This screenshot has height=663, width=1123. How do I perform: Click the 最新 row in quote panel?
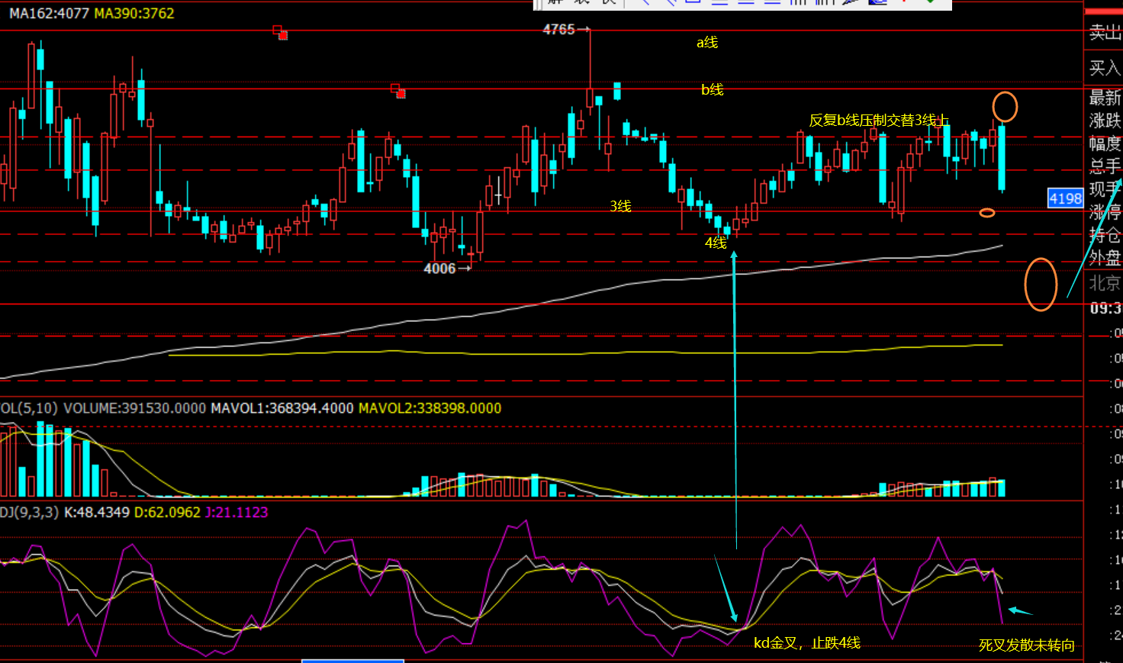(x=1105, y=98)
